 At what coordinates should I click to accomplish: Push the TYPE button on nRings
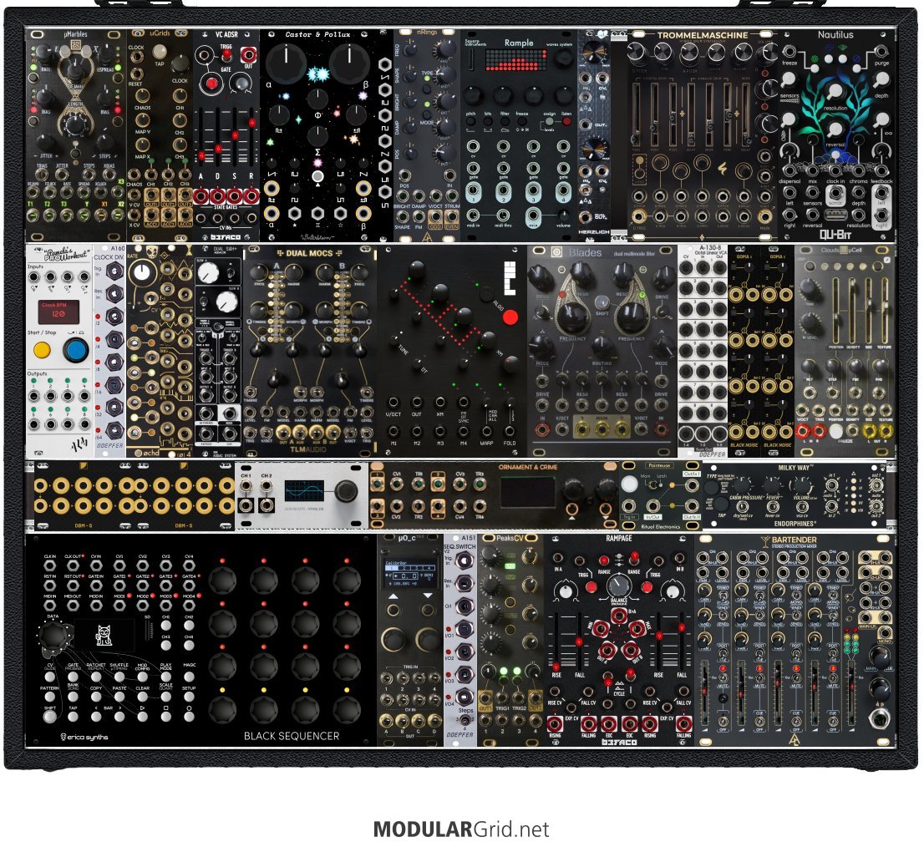pos(427,89)
